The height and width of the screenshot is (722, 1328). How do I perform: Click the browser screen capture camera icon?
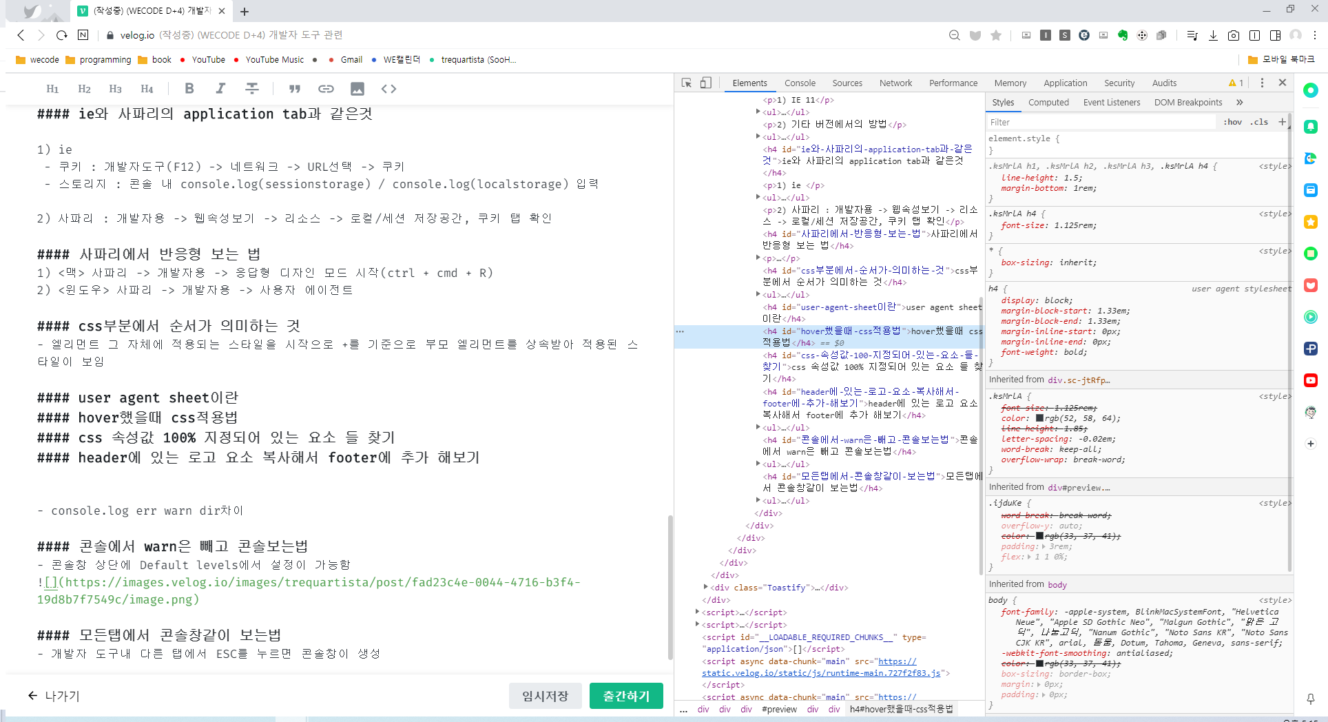(1234, 35)
